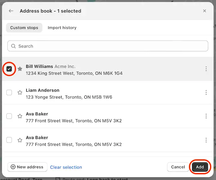This screenshot has width=216, height=180.
Task: Open the three-dot menu for Liam Anderson
Action: coord(206,93)
